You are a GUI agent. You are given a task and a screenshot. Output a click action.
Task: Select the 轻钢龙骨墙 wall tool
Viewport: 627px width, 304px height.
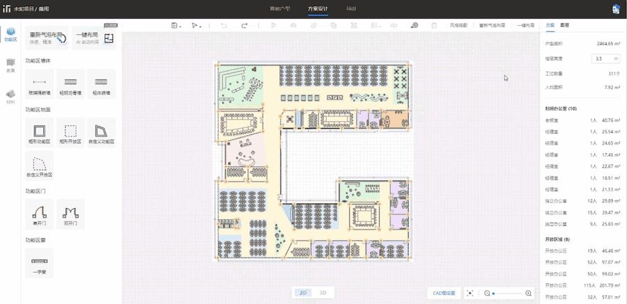(x=70, y=84)
